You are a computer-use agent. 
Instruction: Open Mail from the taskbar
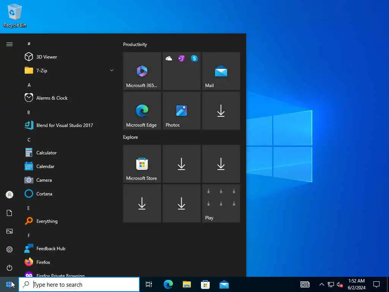click(x=224, y=284)
